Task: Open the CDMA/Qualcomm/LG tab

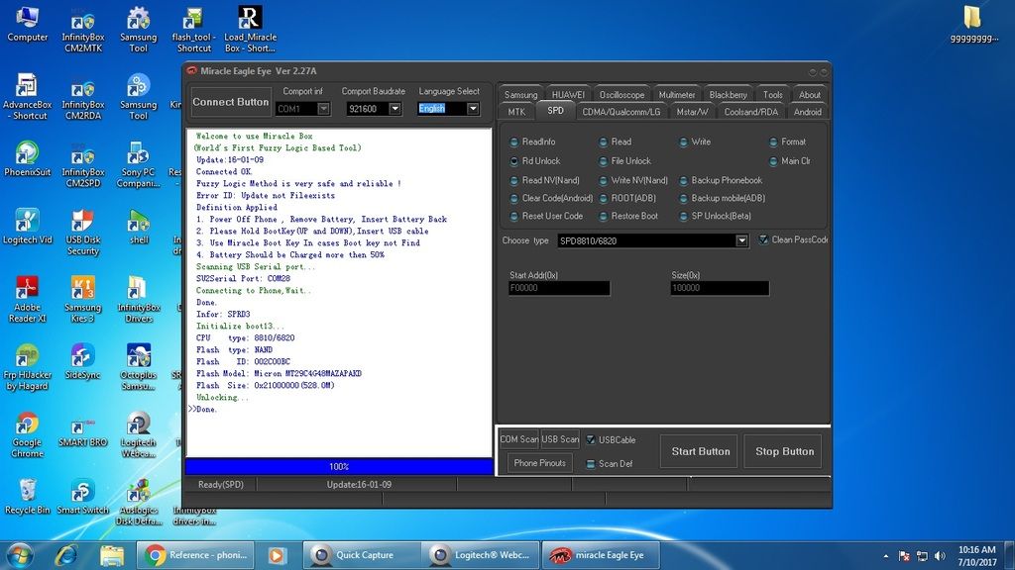Action: (x=620, y=112)
